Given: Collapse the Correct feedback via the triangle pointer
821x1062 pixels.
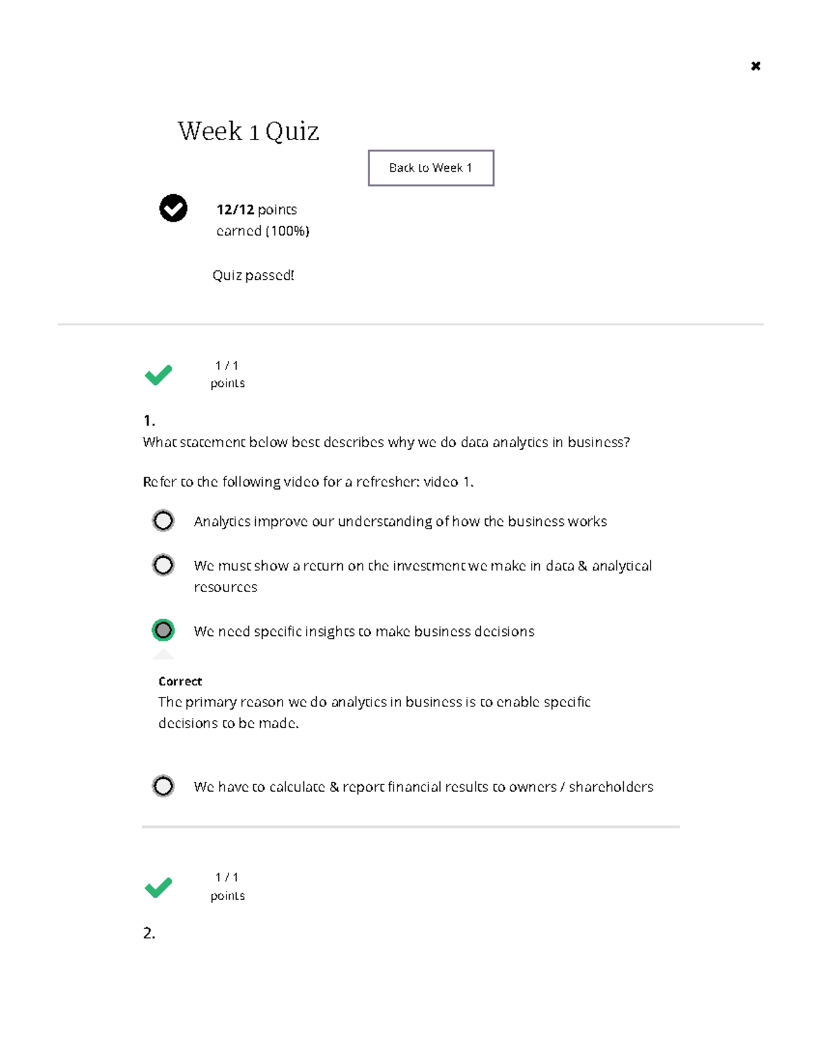Looking at the screenshot, I should [x=163, y=654].
